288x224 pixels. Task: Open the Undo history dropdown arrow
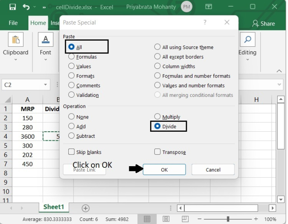point(35,7)
